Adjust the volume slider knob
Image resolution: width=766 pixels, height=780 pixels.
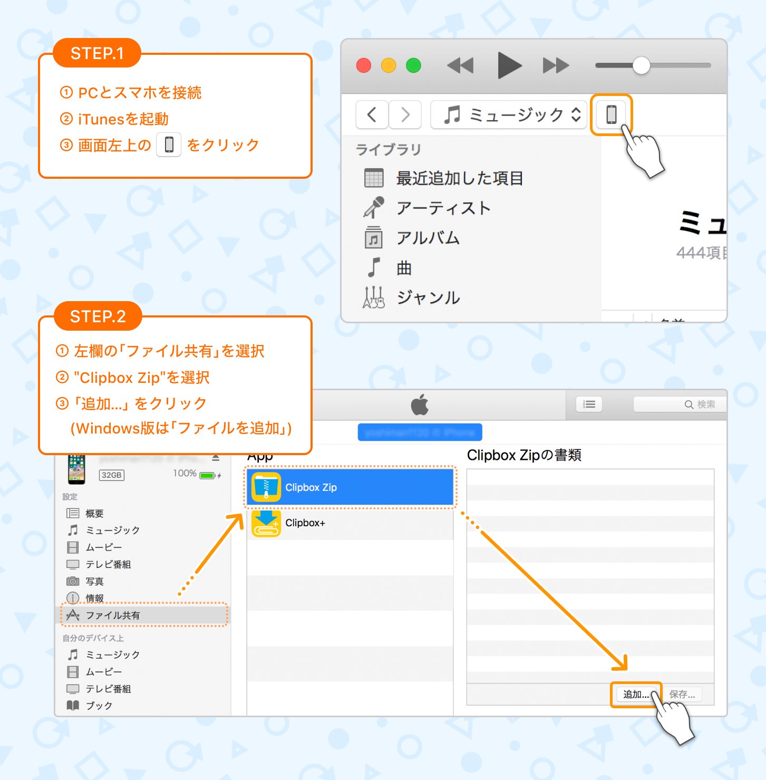641,65
